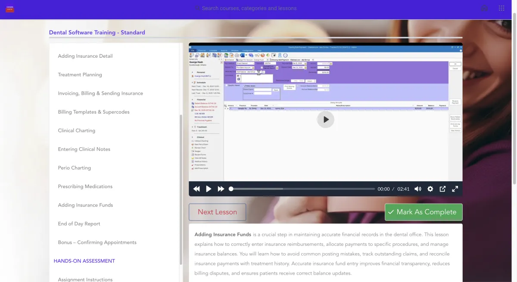This screenshot has width=517, height=282.
Task: Click the video progress bar
Action: click(302, 189)
